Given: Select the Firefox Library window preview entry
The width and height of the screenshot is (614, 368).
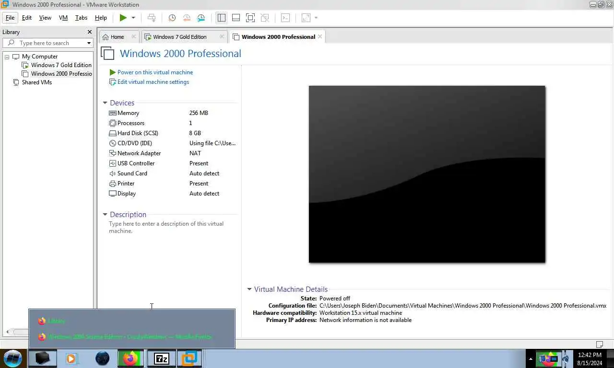Looking at the screenshot, I should coord(132,321).
